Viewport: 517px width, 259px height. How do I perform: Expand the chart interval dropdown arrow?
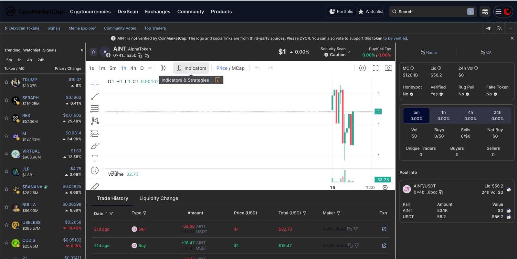point(150,68)
